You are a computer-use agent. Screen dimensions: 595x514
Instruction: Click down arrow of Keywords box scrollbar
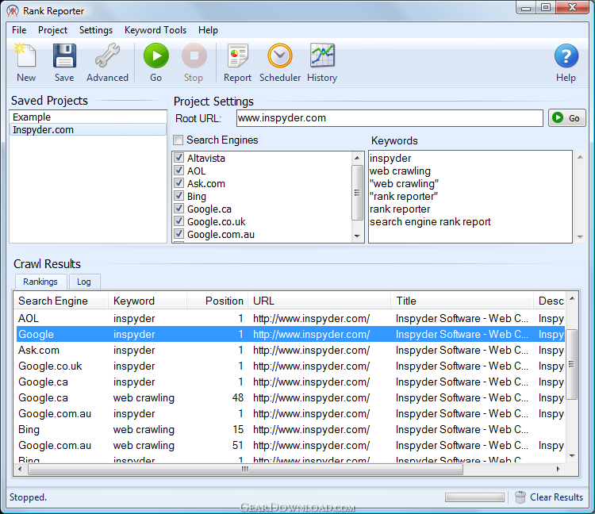(580, 236)
